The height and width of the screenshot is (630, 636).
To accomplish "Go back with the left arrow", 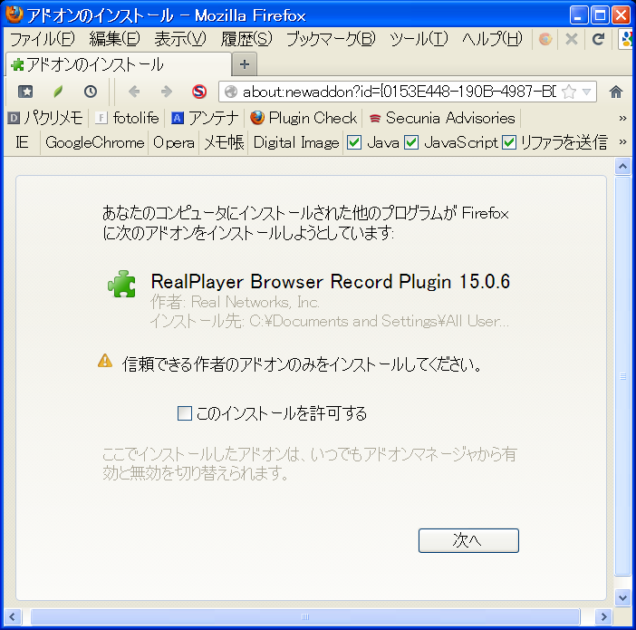I will tap(134, 92).
